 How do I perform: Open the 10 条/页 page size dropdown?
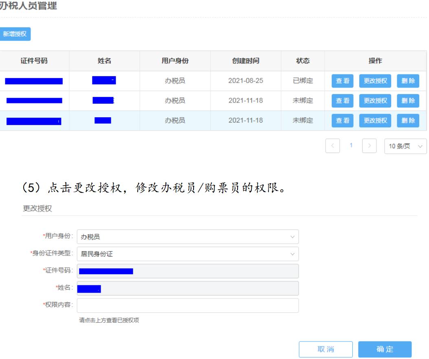(405, 146)
